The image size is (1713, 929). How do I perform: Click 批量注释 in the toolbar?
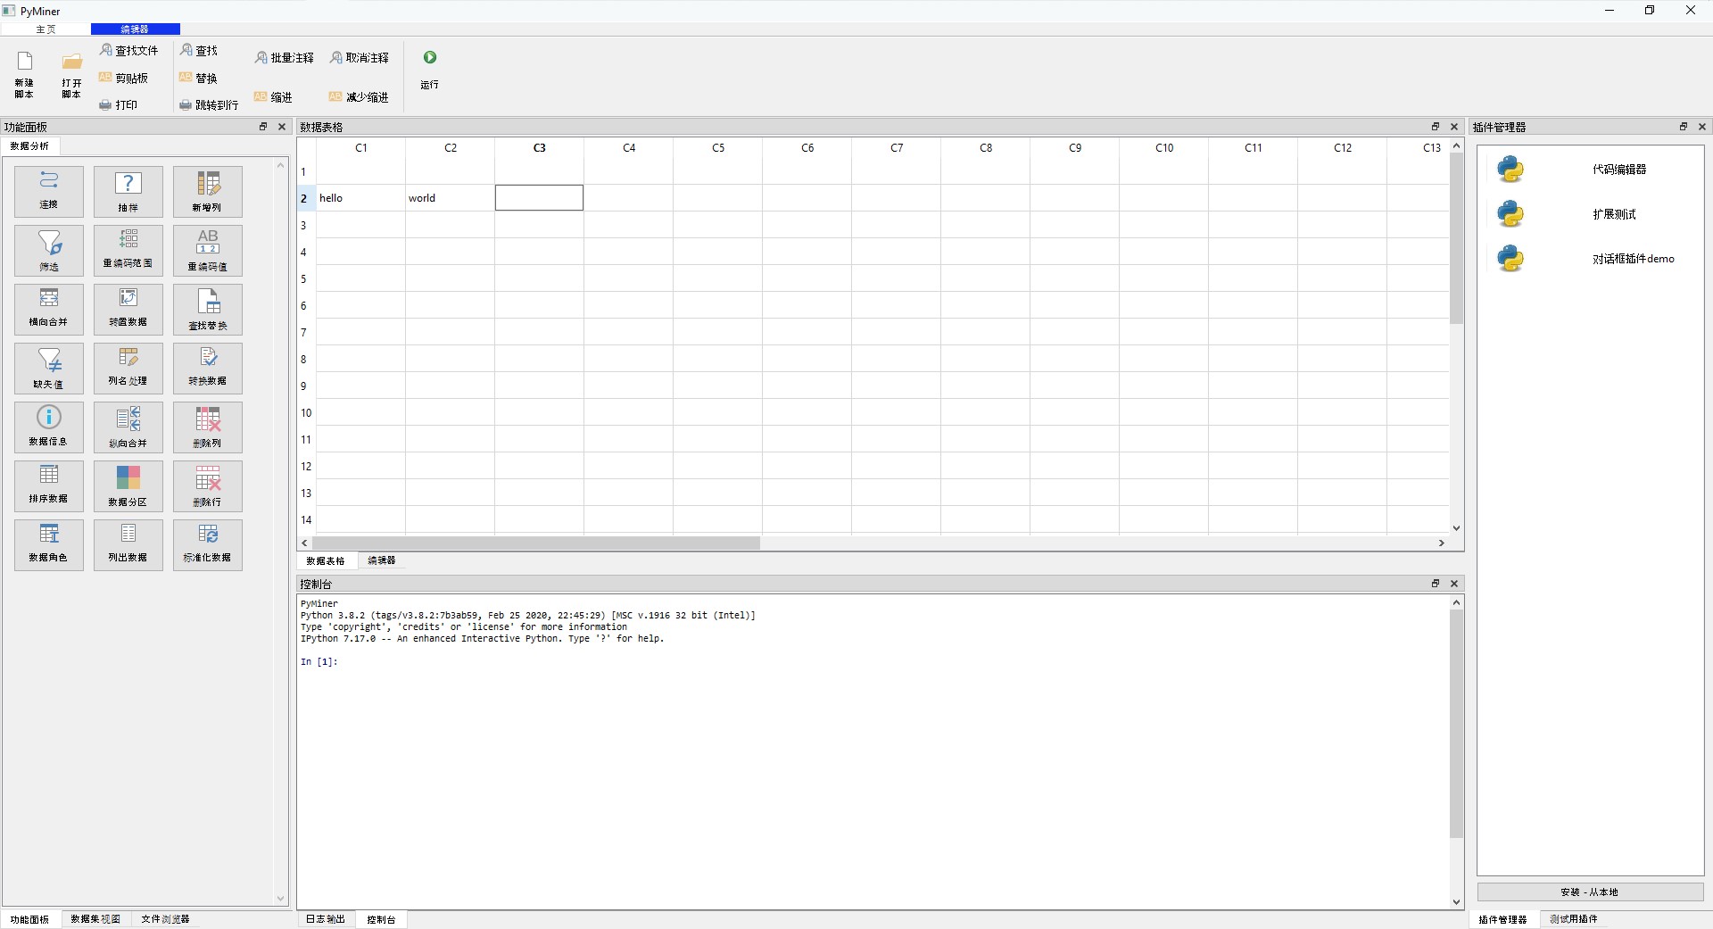point(285,58)
